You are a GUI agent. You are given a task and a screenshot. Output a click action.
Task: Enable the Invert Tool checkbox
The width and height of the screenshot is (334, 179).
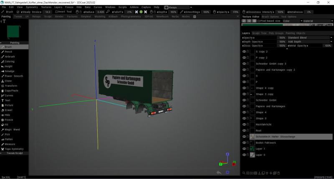pos(56,12)
